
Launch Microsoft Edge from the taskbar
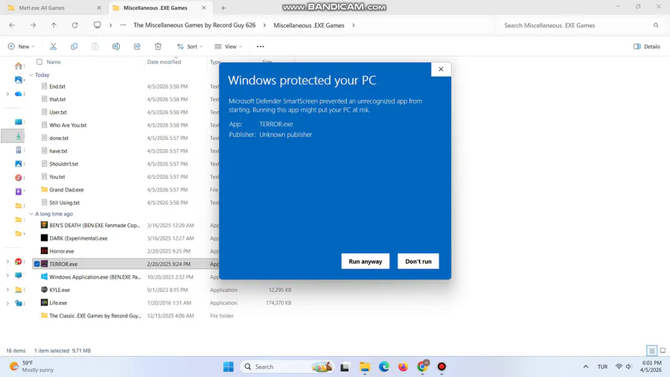[x=383, y=367]
